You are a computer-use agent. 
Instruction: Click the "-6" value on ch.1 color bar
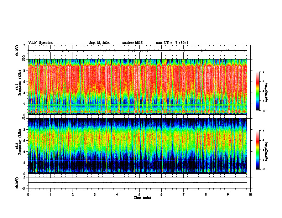pos(263,72)
